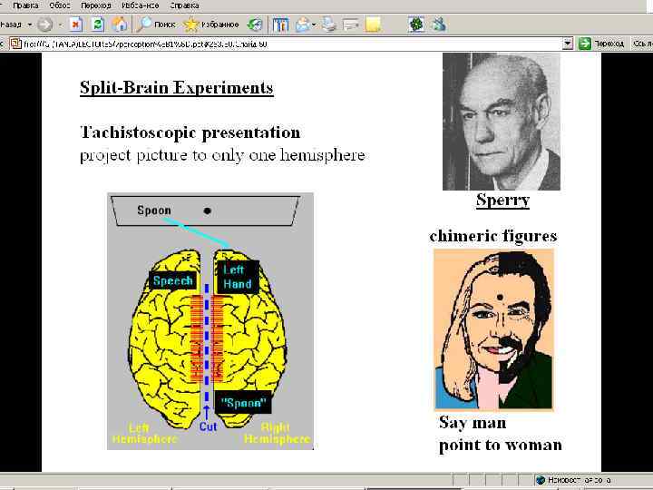Click the Messenger people icon
The image size is (653, 490).
point(438,24)
